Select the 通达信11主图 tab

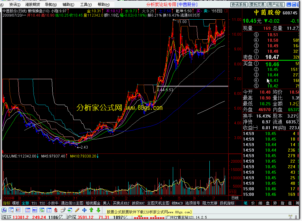coord(72,203)
